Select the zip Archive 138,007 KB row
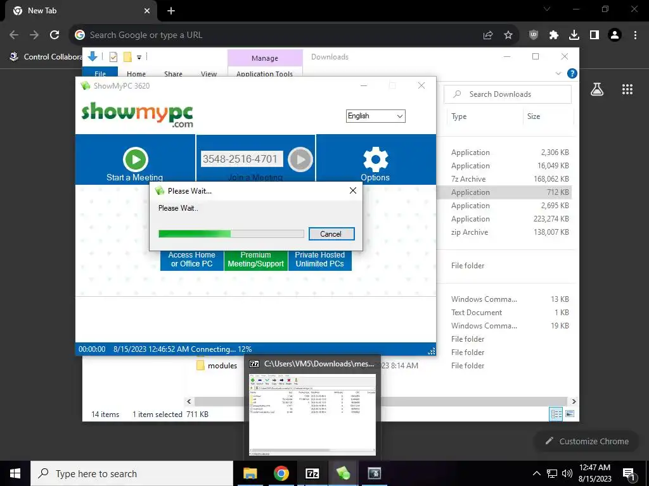Screen dimensions: 649x486 coord(510,232)
